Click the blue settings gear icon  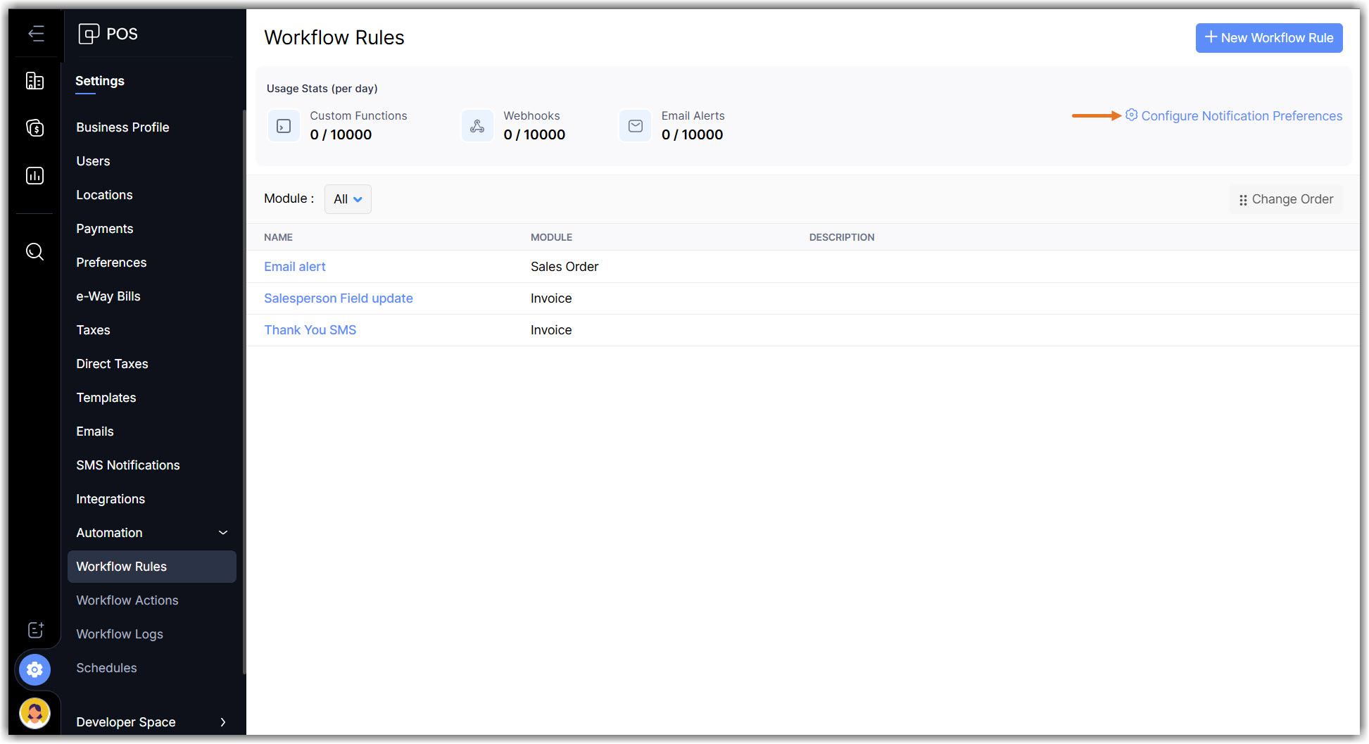pyautogui.click(x=34, y=669)
